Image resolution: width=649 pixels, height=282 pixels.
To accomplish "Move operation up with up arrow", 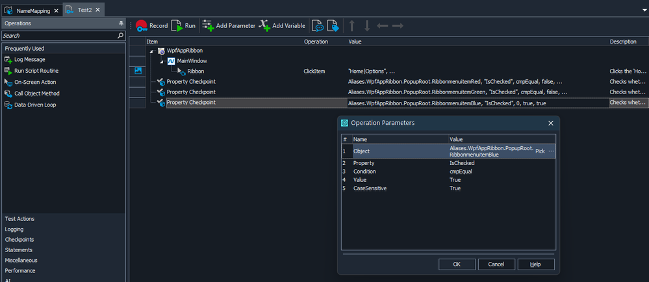I will tap(352, 26).
